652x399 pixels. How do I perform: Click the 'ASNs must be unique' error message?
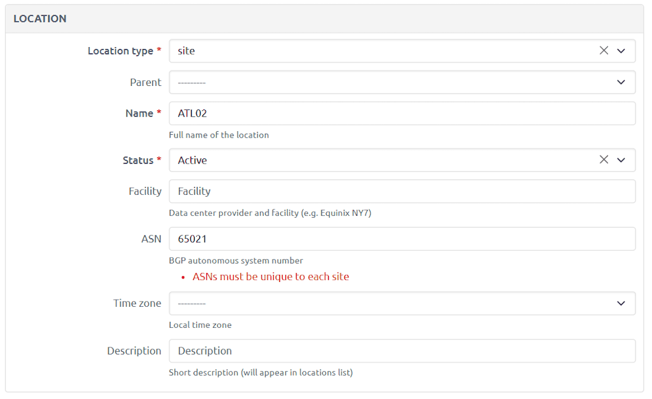pos(271,277)
